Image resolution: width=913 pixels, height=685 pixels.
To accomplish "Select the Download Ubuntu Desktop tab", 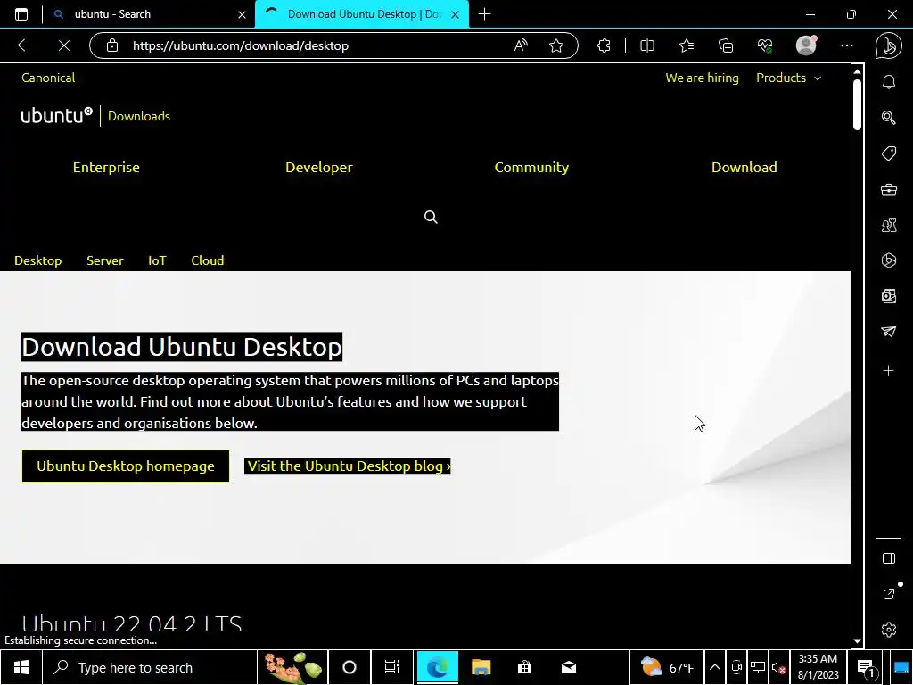I will pos(361,14).
